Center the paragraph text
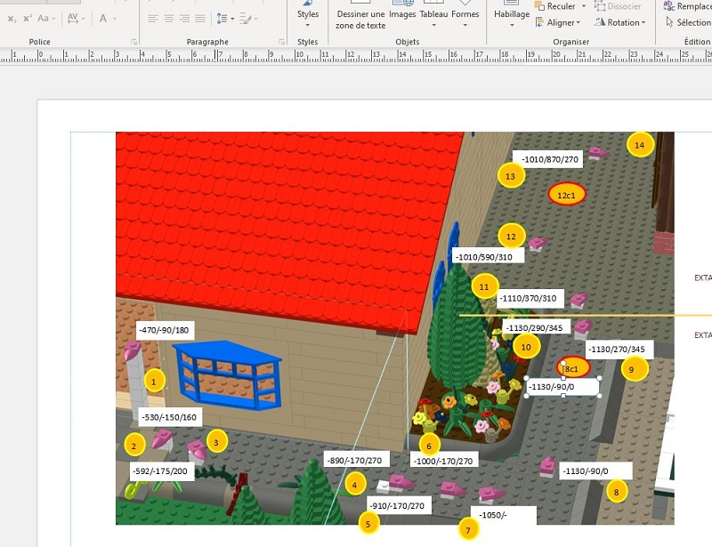The height and width of the screenshot is (547, 712). point(169,19)
